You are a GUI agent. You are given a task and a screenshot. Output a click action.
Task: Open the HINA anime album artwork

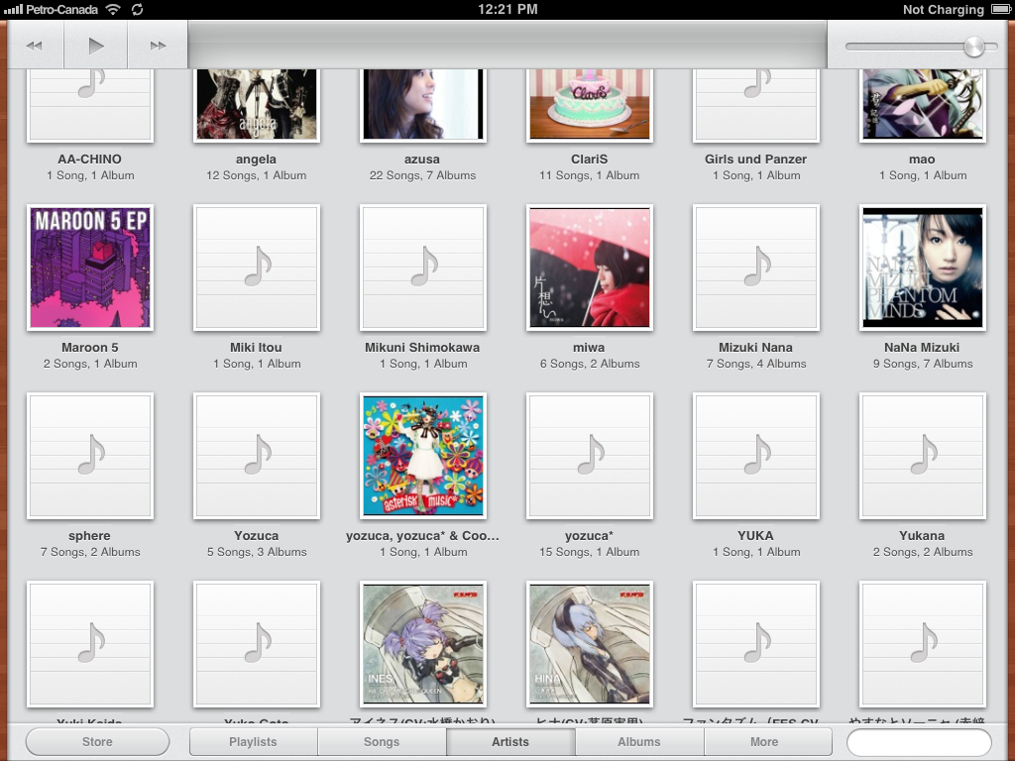[x=589, y=644]
